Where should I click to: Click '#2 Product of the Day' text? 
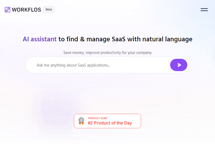pyautogui.click(x=110, y=123)
